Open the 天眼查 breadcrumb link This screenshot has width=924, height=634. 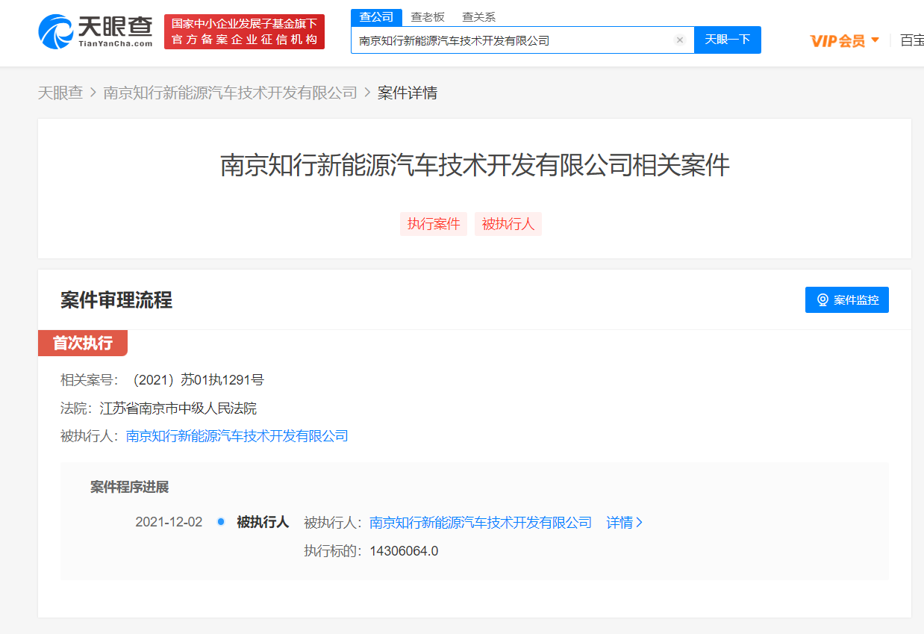pos(60,93)
